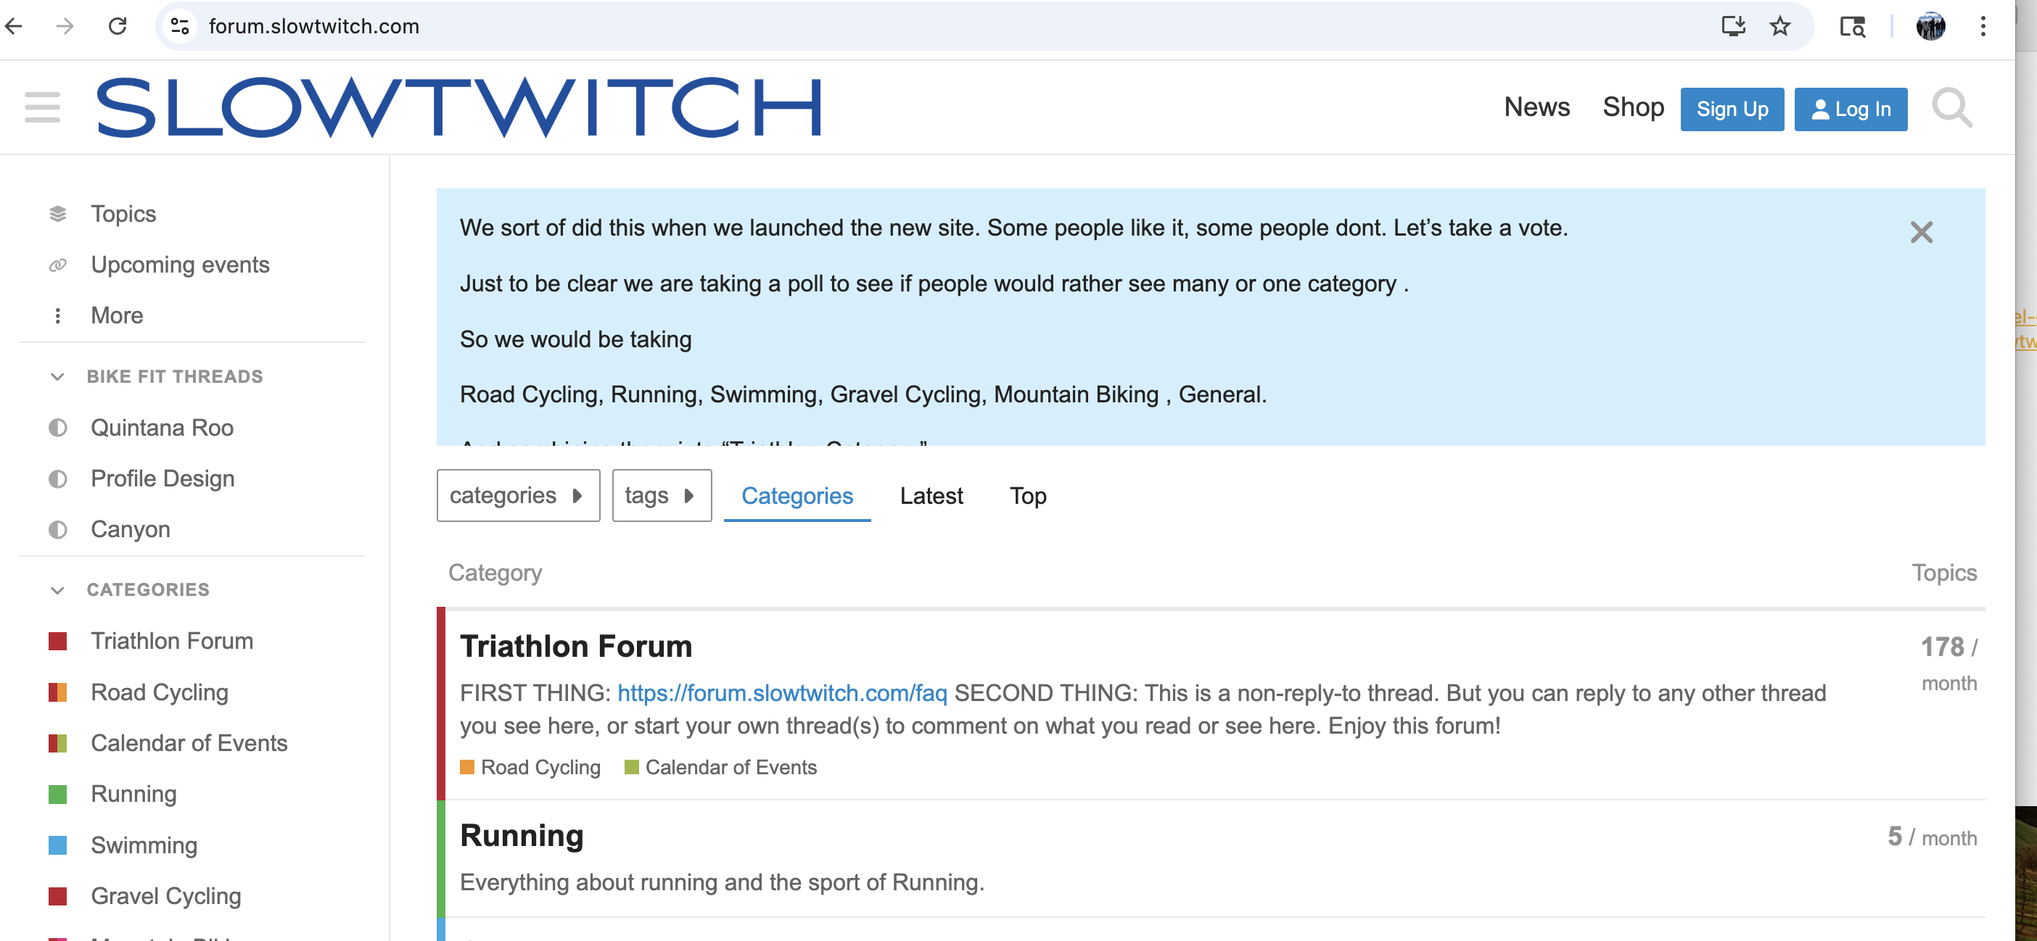Open the hamburger sidebar menu icon
Viewport: 2037px width, 941px height.
tap(42, 107)
